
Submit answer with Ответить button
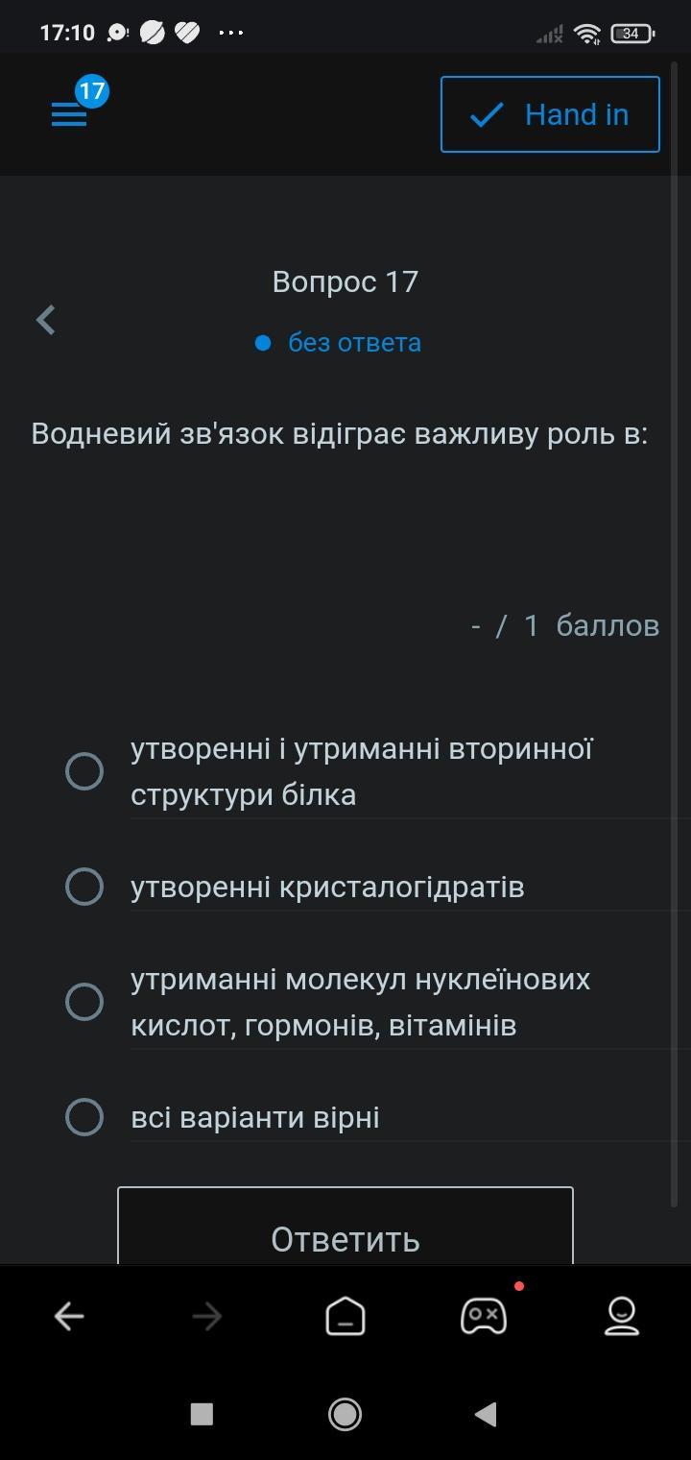[x=345, y=1227]
